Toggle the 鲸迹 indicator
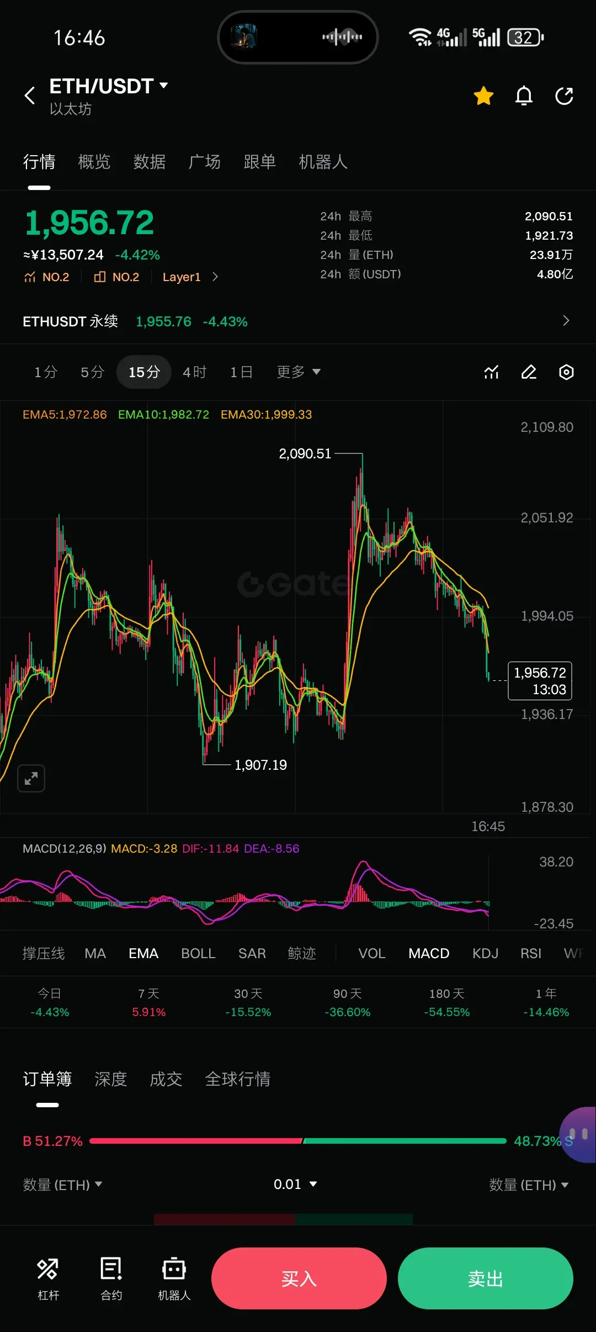This screenshot has width=596, height=1332. 302,953
